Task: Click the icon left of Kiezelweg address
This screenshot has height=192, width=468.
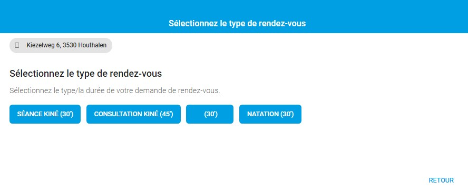Action: 17,45
